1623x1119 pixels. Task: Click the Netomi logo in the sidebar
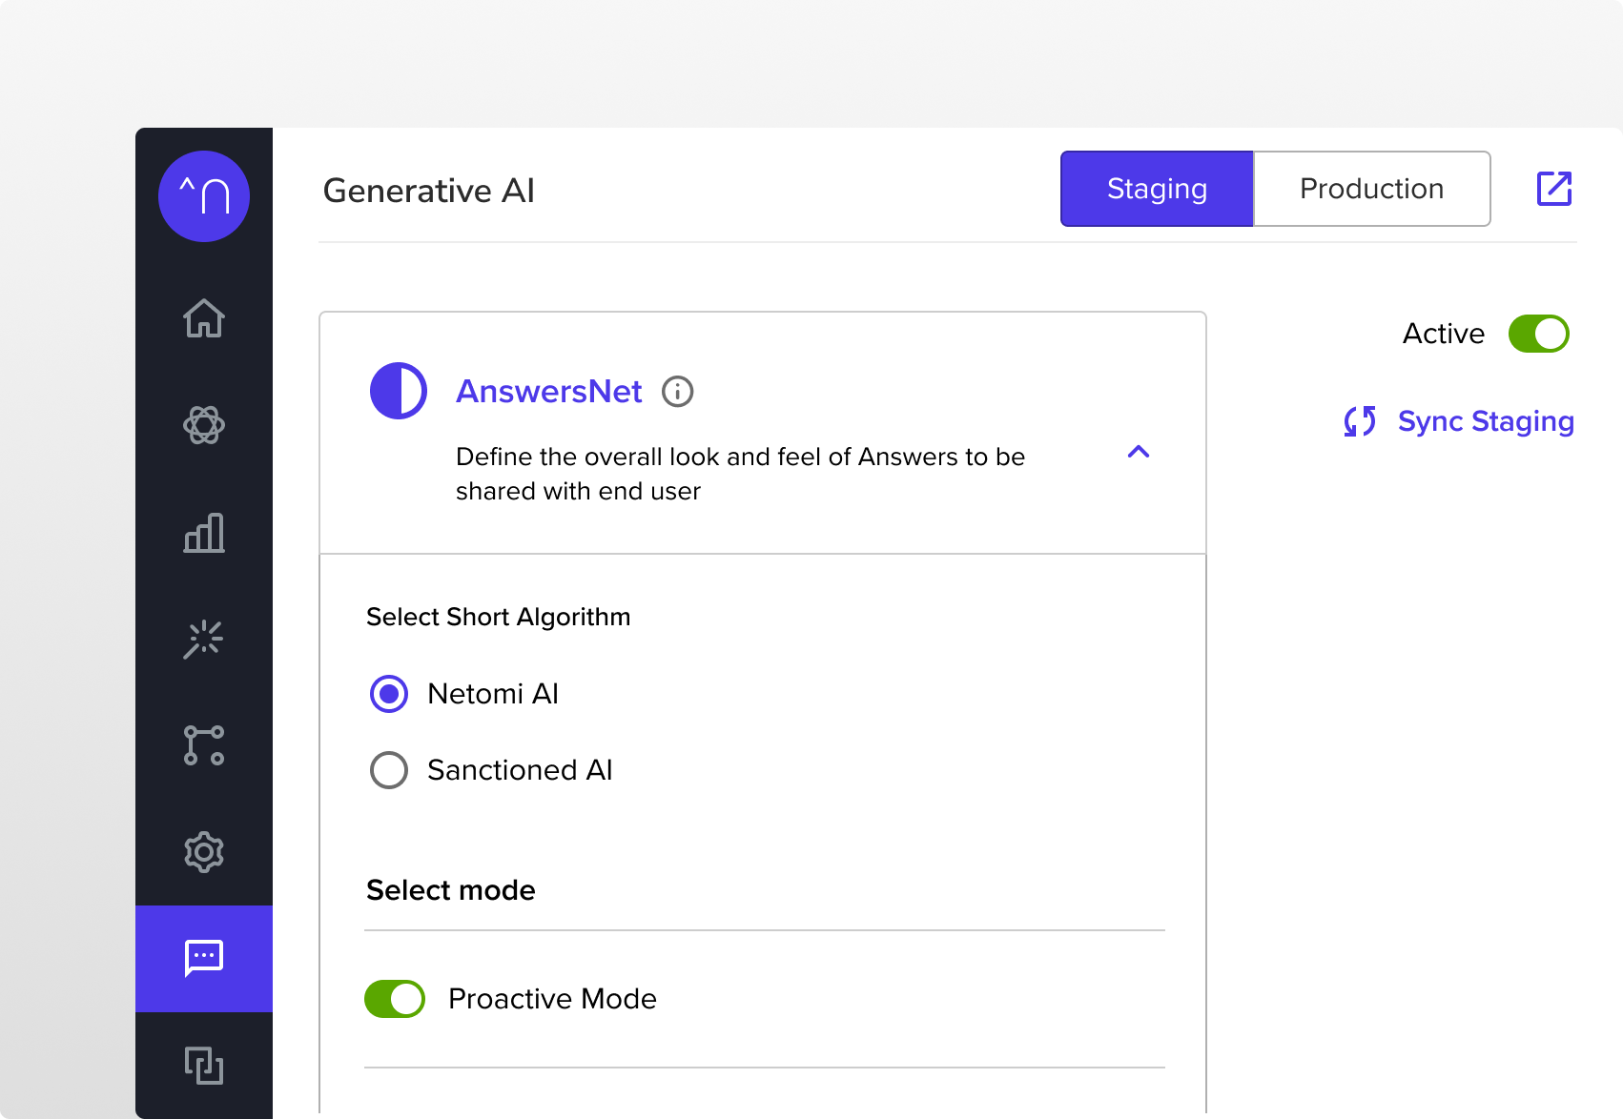(x=204, y=196)
